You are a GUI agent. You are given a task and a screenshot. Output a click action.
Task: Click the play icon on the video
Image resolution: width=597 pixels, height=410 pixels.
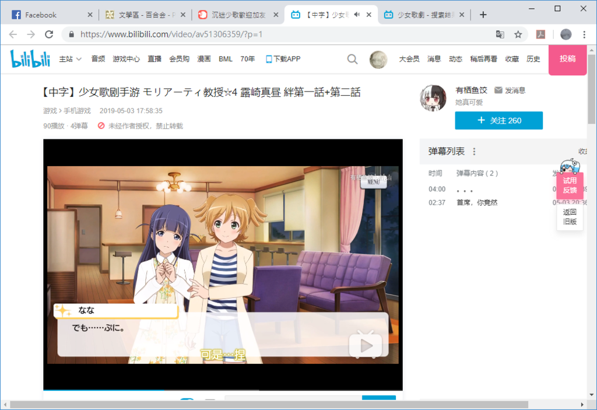click(x=366, y=345)
